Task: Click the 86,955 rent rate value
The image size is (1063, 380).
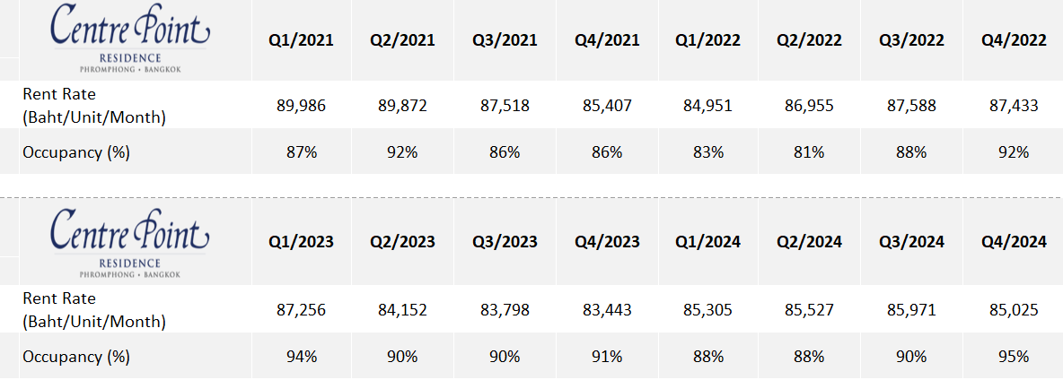Action: click(x=810, y=106)
